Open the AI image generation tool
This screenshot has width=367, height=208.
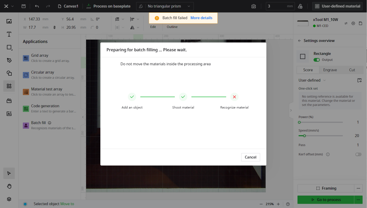9,113
